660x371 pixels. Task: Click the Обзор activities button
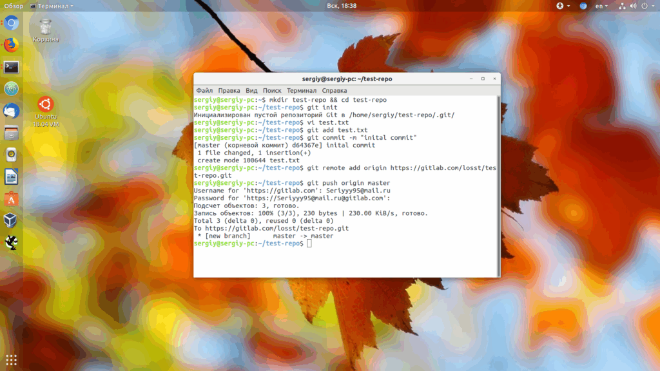(x=14, y=6)
